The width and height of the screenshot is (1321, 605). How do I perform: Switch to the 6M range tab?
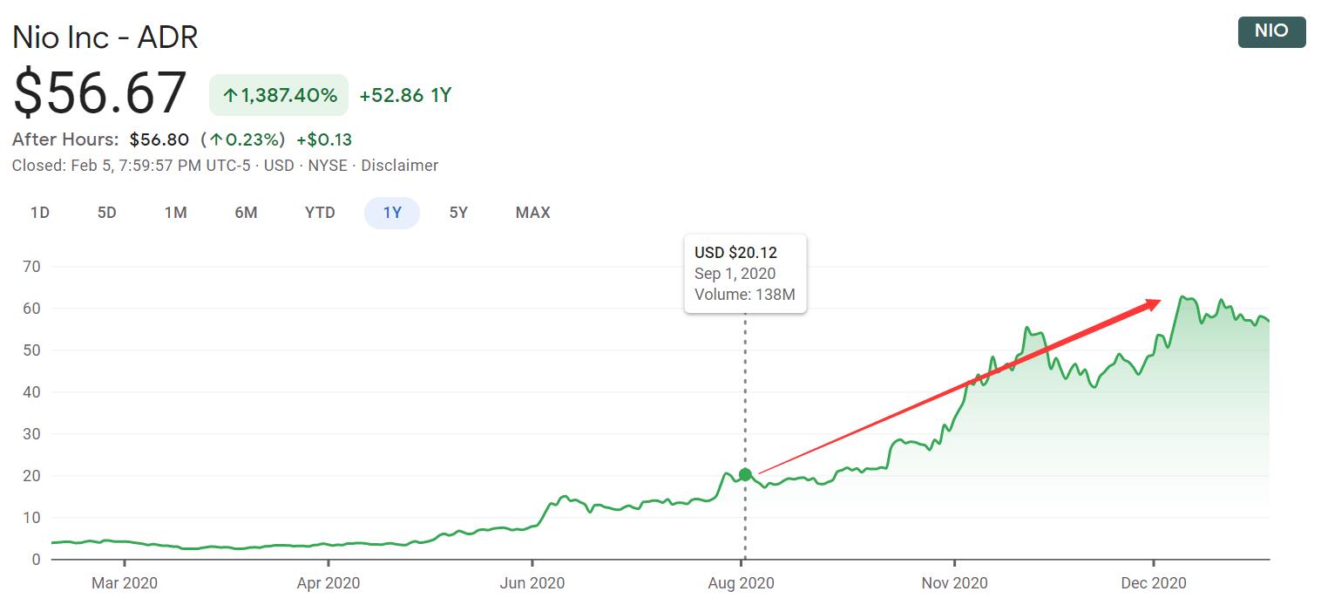246,213
